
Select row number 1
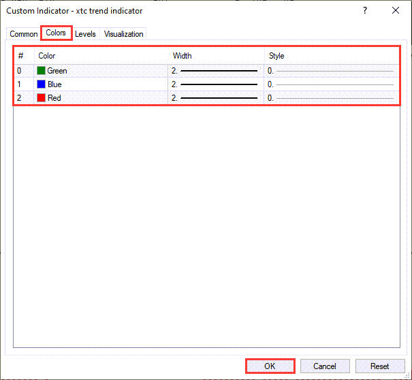click(19, 84)
